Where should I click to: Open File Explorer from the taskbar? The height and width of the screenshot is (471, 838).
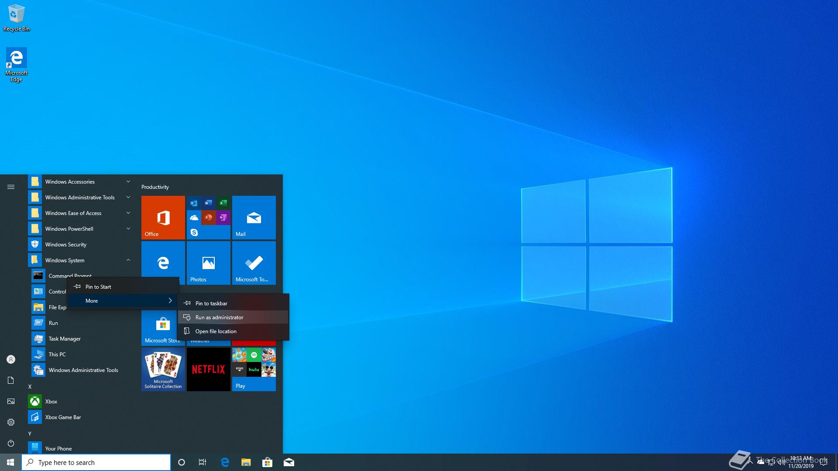tap(246, 462)
